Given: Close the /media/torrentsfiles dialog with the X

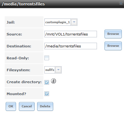Looking at the screenshot, I should (121, 3).
